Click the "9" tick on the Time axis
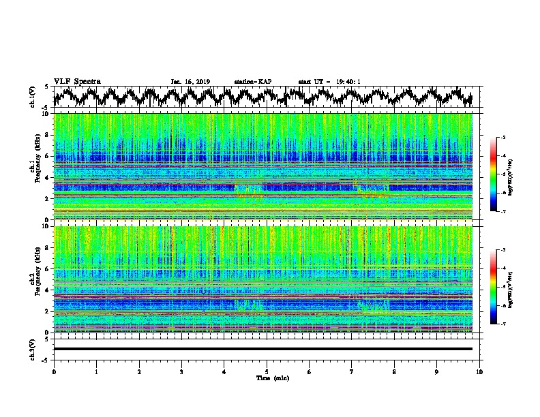540x417 pixels. click(436, 372)
